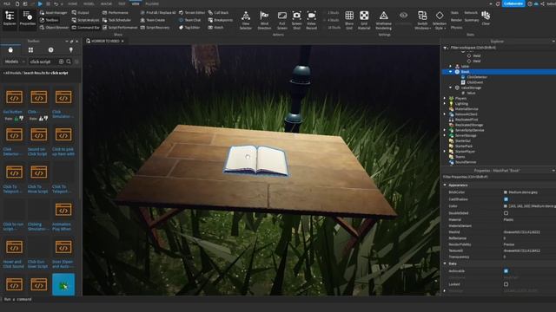Image resolution: width=556 pixels, height=312 pixels.
Task: Open the Terrain Editor window
Action: 192,12
